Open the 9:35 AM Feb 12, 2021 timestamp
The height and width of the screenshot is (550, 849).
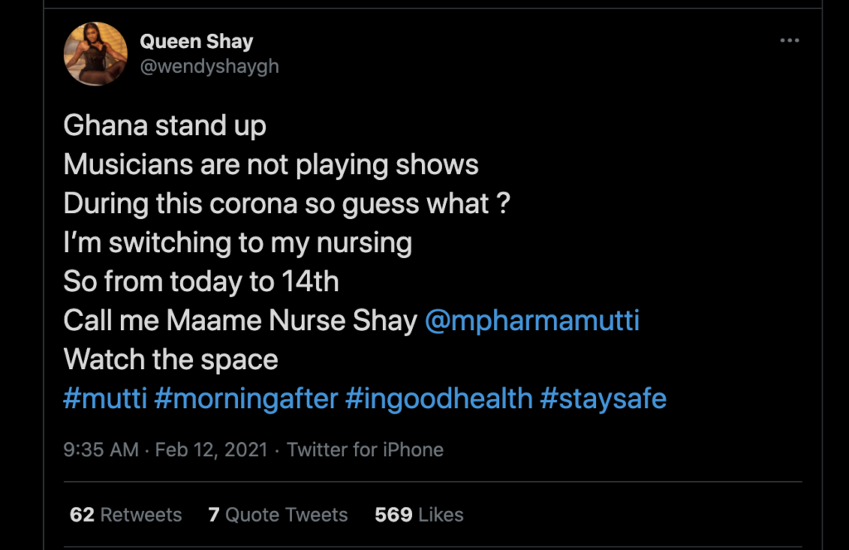[x=166, y=450]
